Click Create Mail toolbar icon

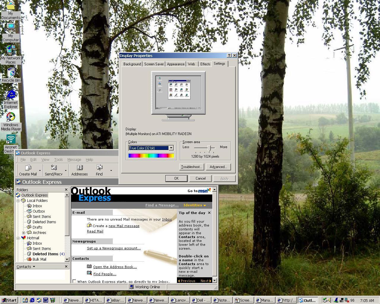28,170
